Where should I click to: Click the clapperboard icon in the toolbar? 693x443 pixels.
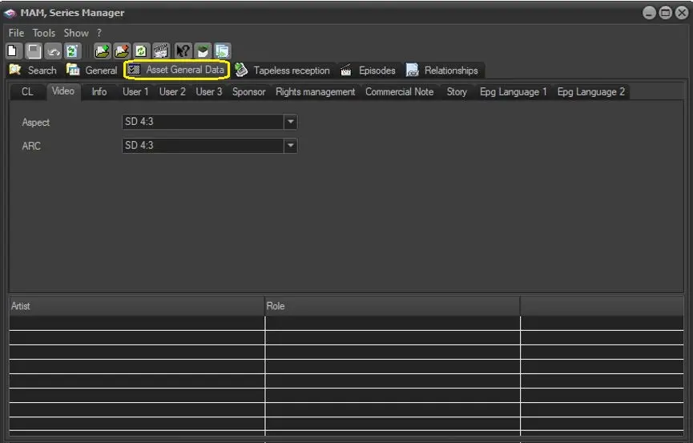(160, 50)
